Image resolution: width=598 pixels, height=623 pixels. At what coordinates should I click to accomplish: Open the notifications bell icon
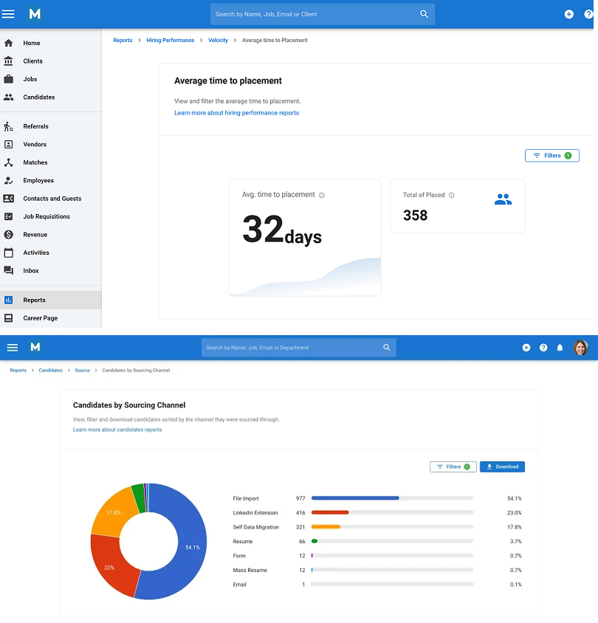(x=562, y=347)
